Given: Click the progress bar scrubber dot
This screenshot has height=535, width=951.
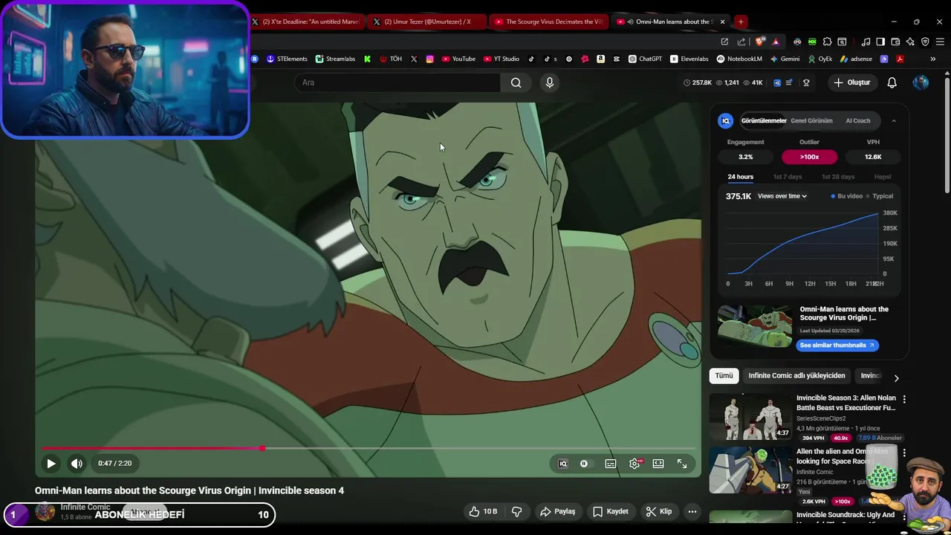Looking at the screenshot, I should pyautogui.click(x=262, y=449).
